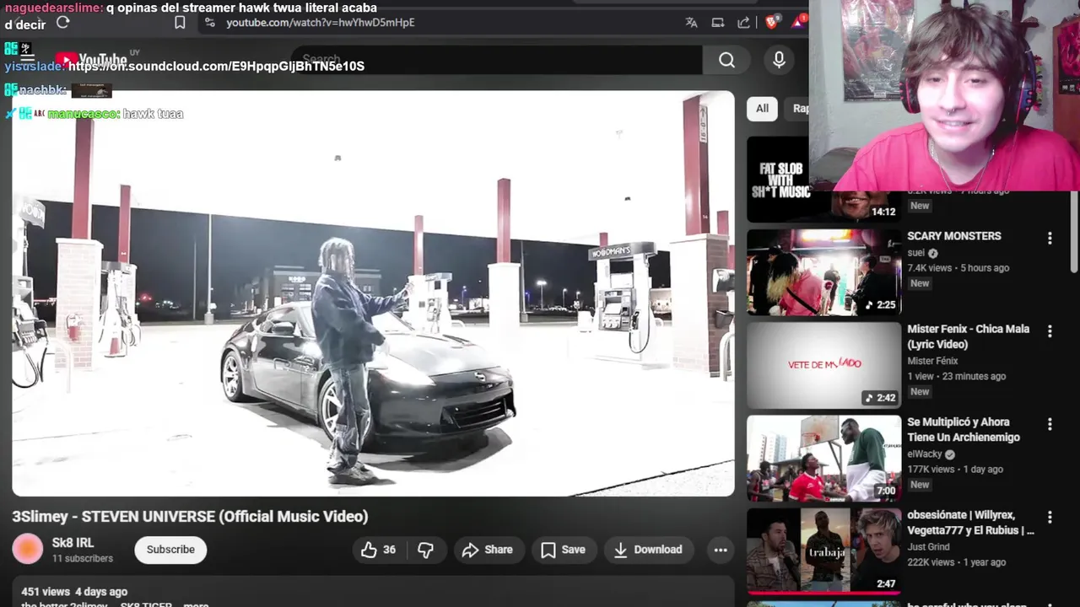Click the Share button under the video
This screenshot has height=607, width=1080.
tap(488, 550)
